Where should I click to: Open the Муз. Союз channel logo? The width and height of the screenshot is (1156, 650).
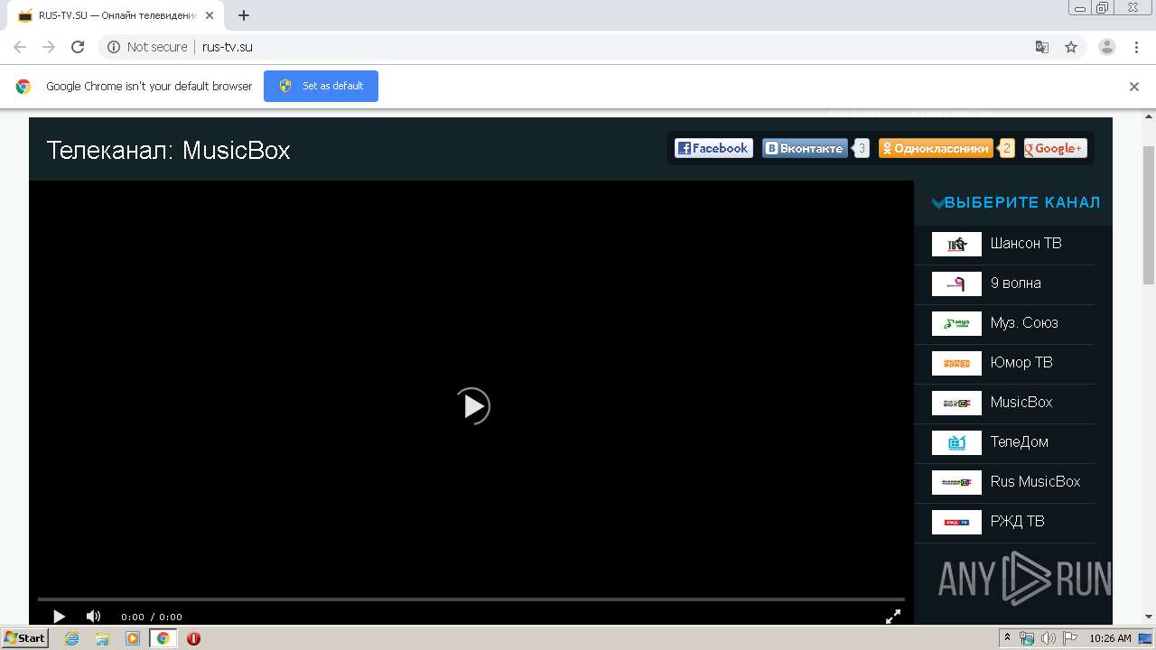click(956, 323)
